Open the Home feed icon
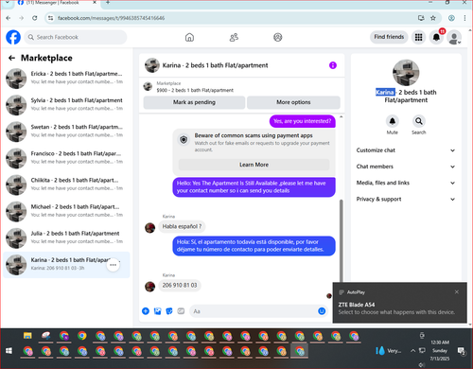This screenshot has width=473, height=369. point(189,37)
